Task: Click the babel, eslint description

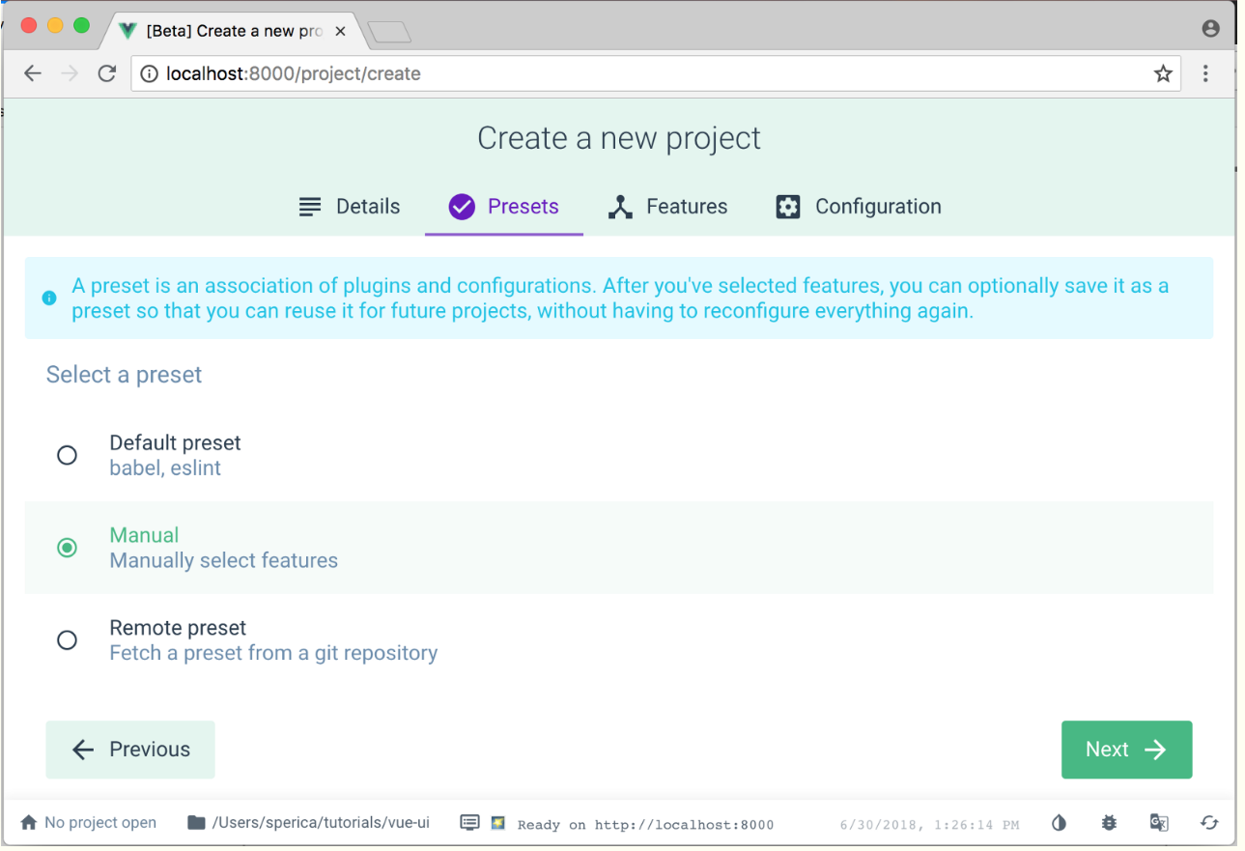Action: pyautogui.click(x=165, y=468)
